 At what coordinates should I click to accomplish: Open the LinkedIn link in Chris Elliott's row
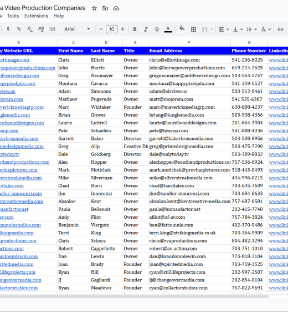click(x=278, y=60)
